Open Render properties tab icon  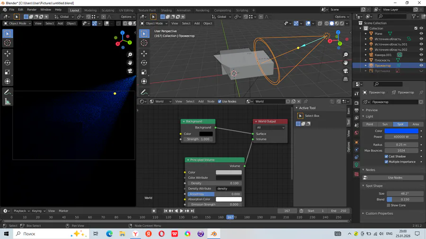tap(356, 103)
